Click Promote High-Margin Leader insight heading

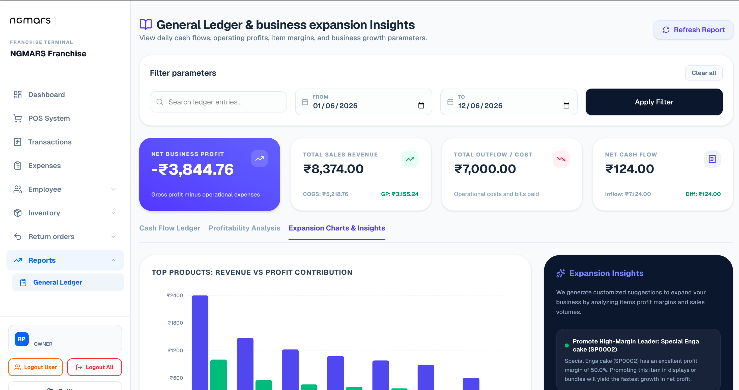[x=636, y=345]
